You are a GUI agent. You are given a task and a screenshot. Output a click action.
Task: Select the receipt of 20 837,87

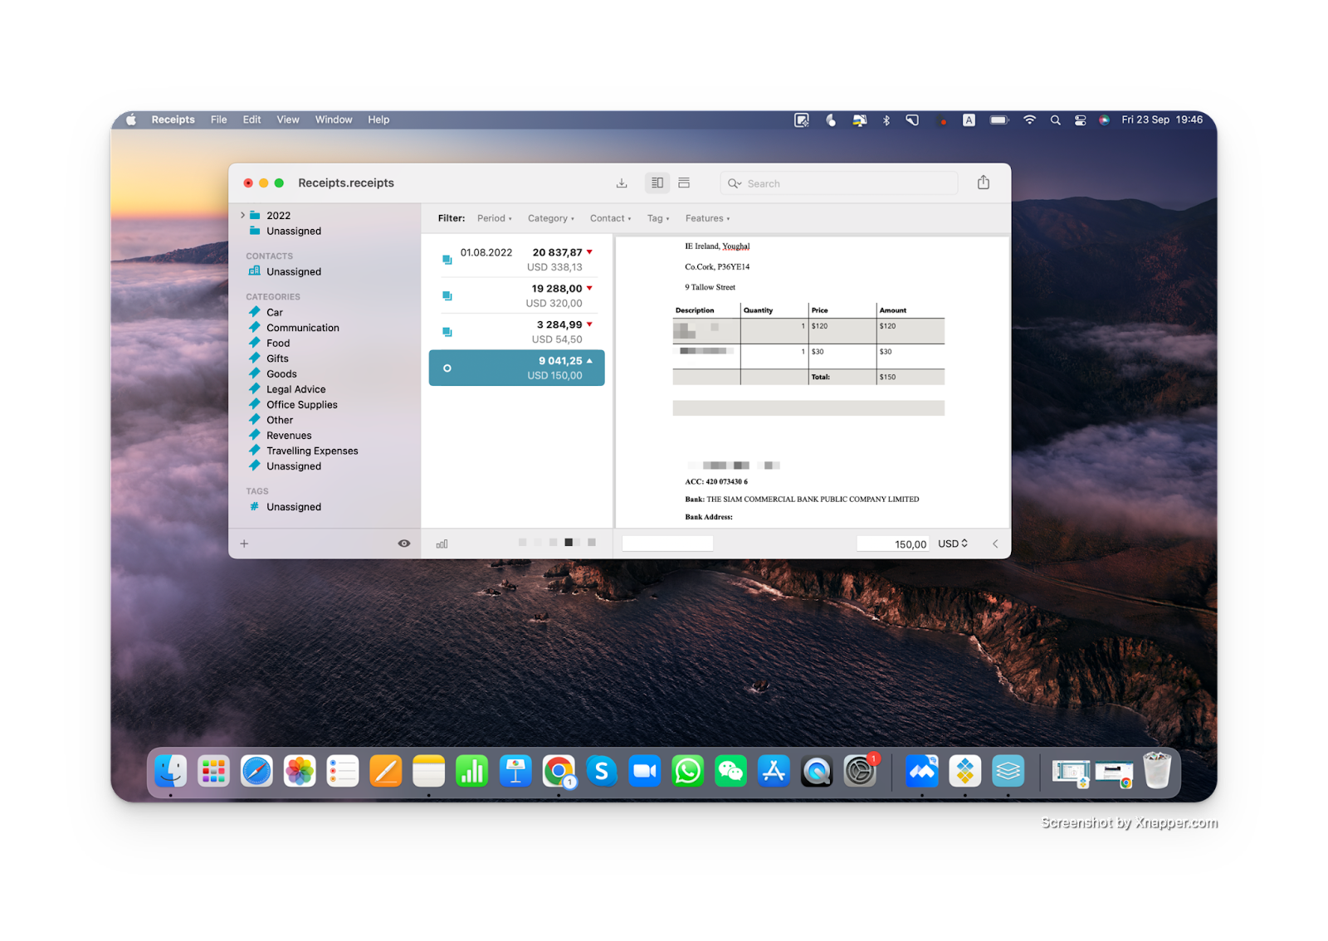(x=517, y=260)
